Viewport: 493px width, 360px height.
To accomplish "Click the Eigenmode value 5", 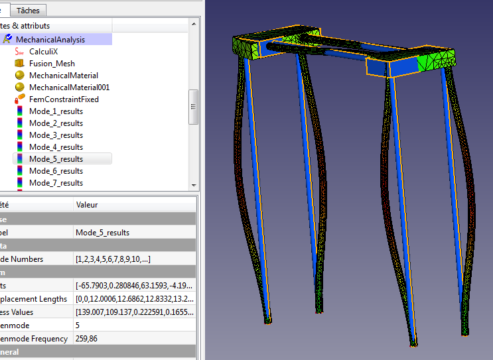I will coord(135,325).
